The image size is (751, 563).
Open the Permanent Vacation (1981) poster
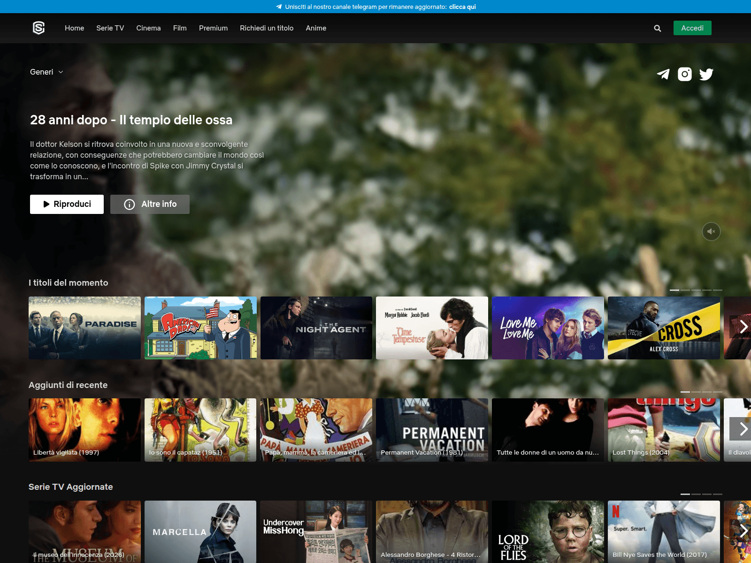pyautogui.click(x=432, y=430)
